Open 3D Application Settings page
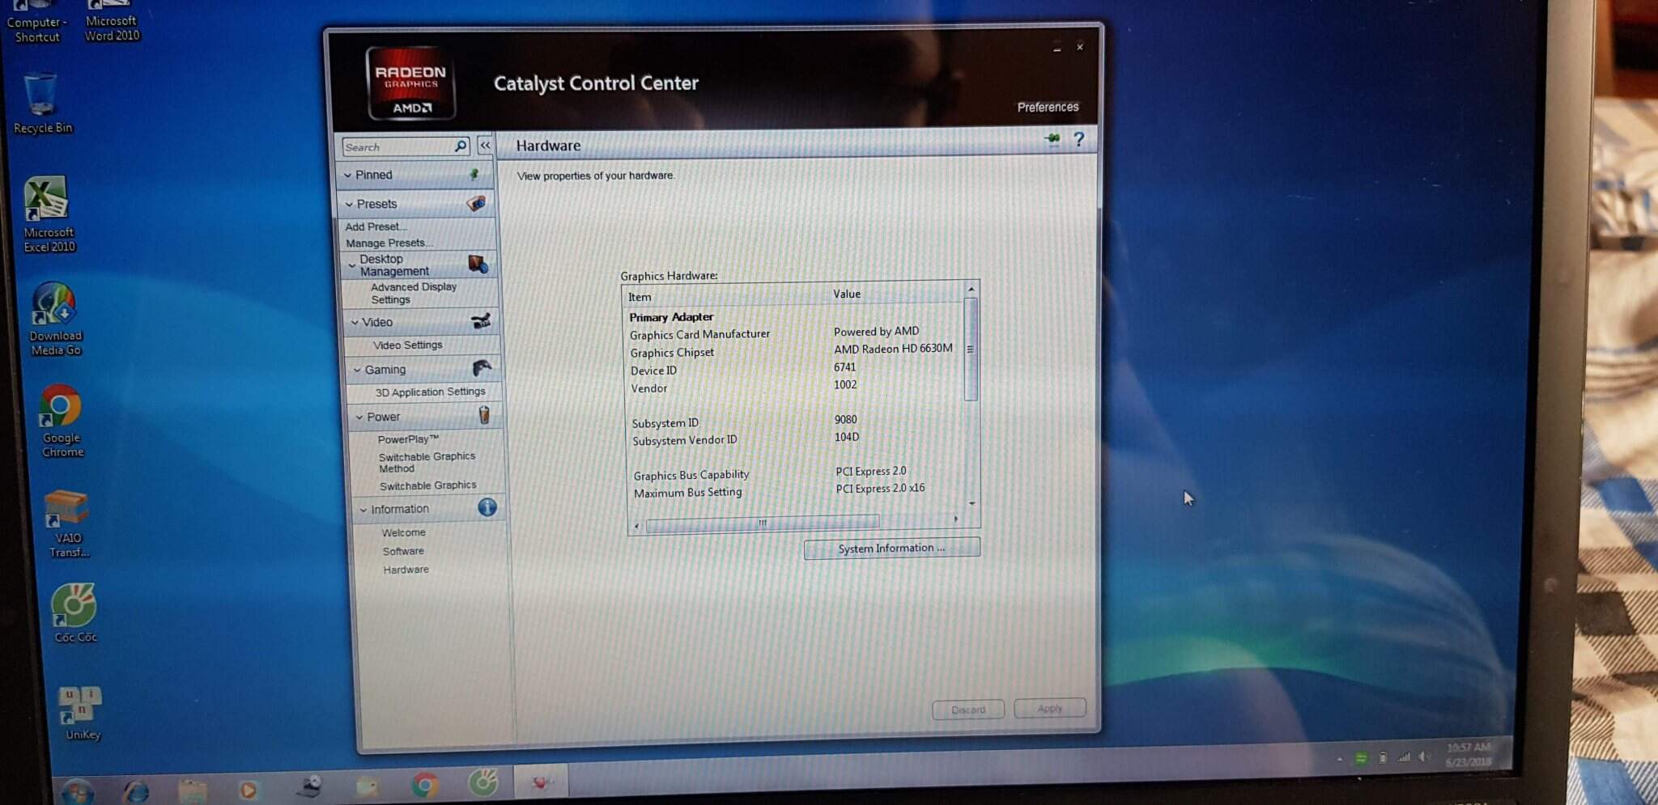 pyautogui.click(x=430, y=392)
